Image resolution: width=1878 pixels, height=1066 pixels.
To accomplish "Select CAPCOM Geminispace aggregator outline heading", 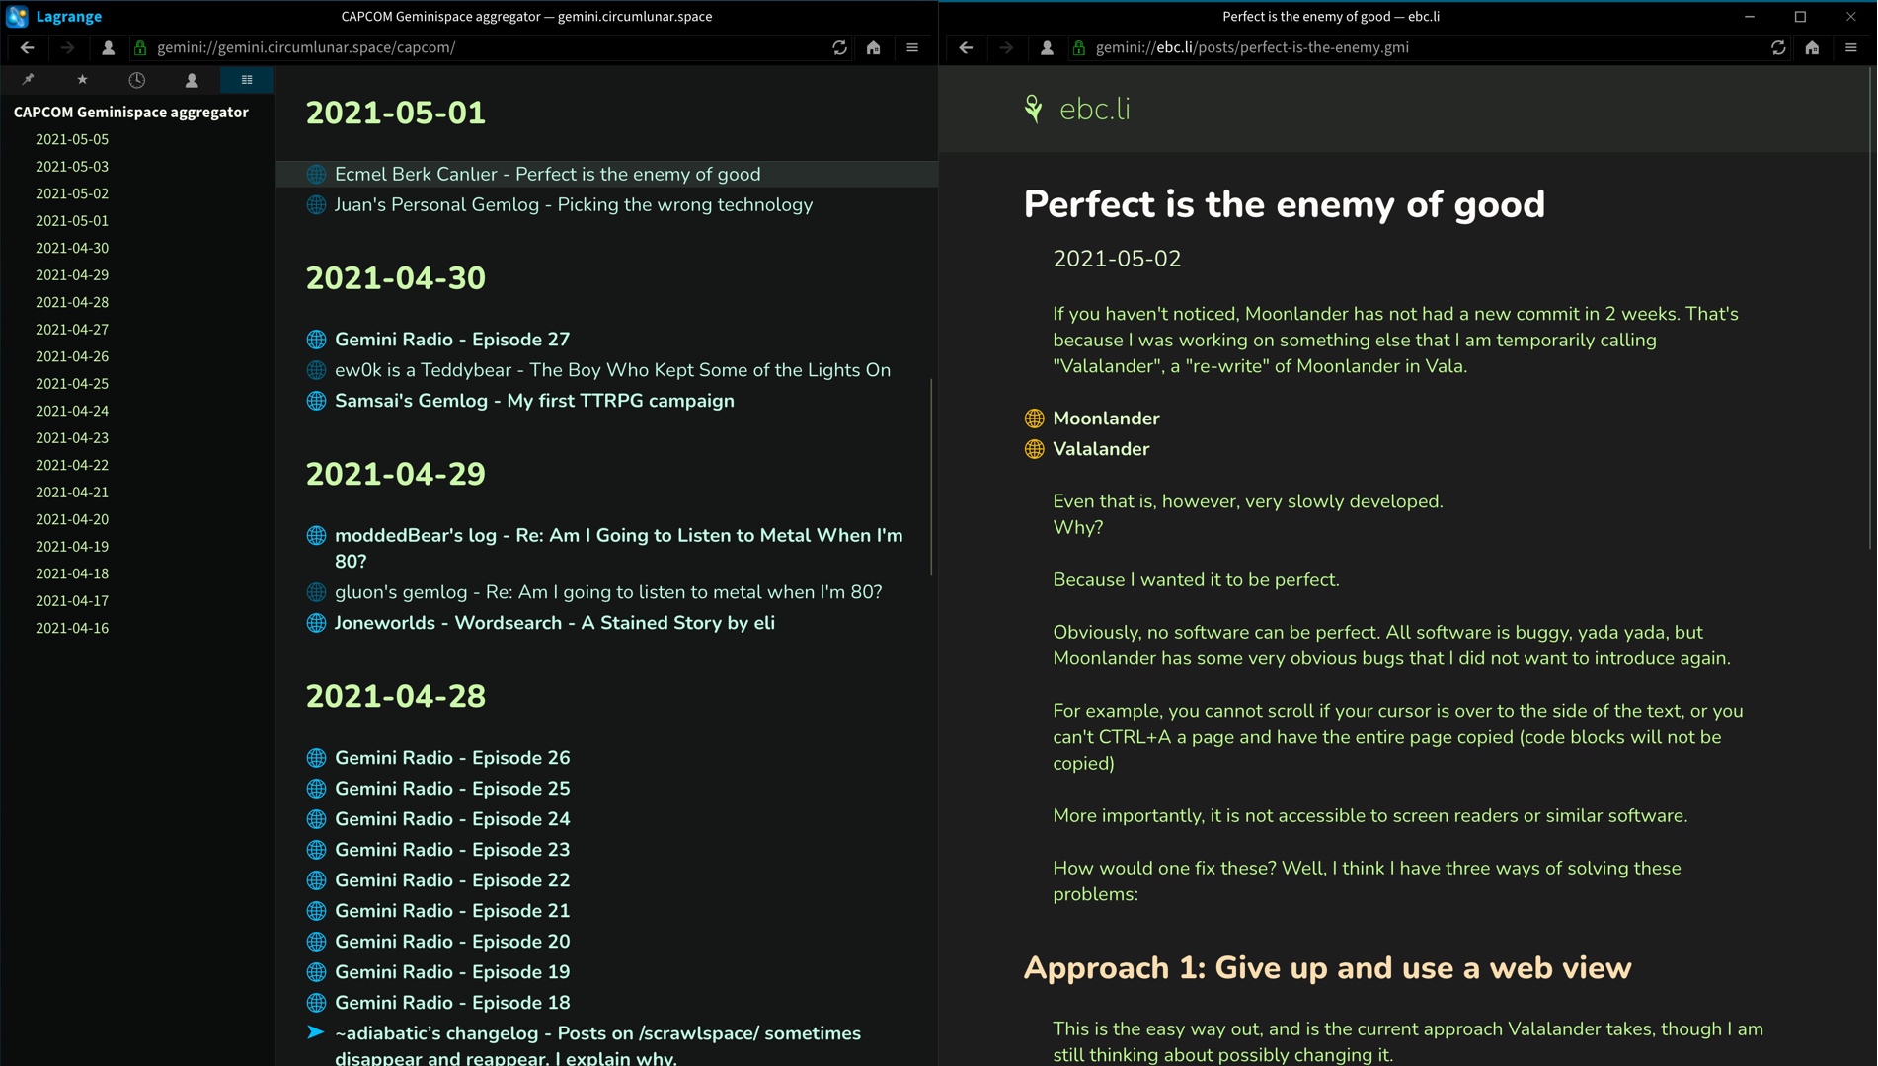I will (x=131, y=113).
